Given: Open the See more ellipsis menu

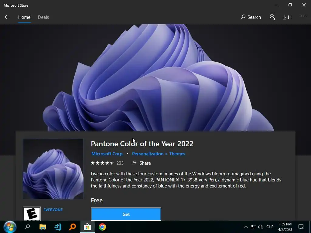Looking at the screenshot, I should point(304,16).
